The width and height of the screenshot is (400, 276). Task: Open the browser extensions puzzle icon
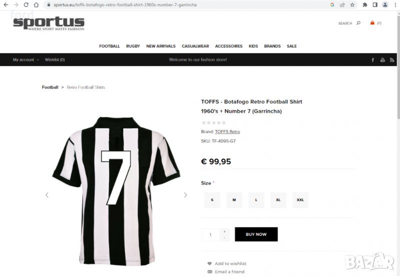365,4
